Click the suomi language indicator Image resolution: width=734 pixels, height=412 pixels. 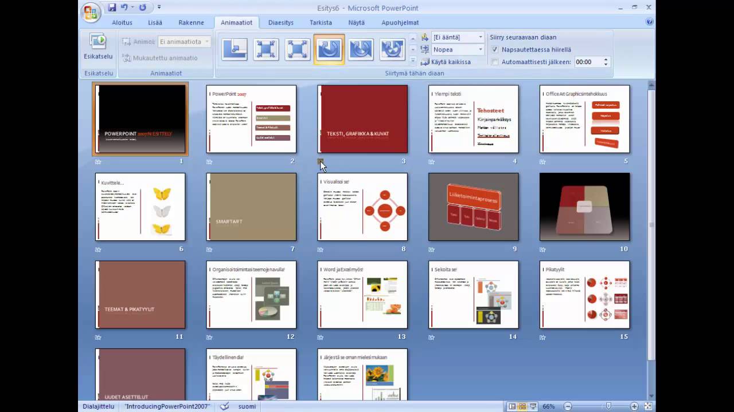pos(247,406)
